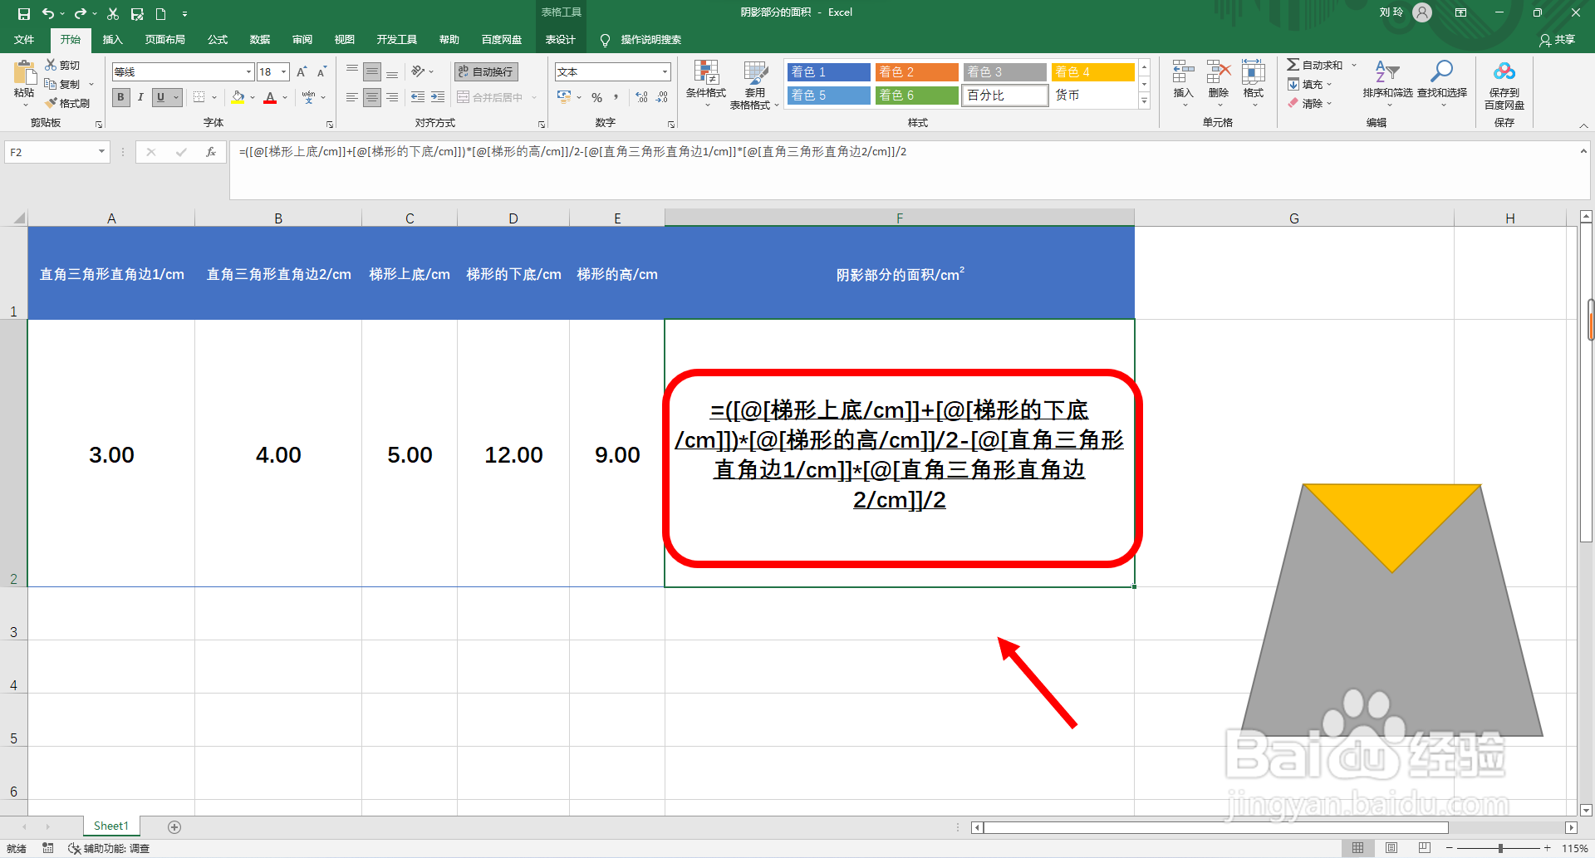Switch to Page Layout view in status bar
This screenshot has height=858, width=1595.
click(x=1391, y=848)
